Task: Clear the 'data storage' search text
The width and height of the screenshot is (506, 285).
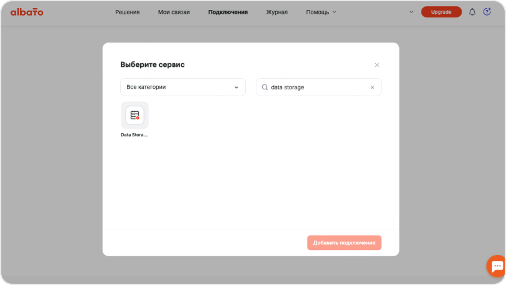Action: [372, 87]
